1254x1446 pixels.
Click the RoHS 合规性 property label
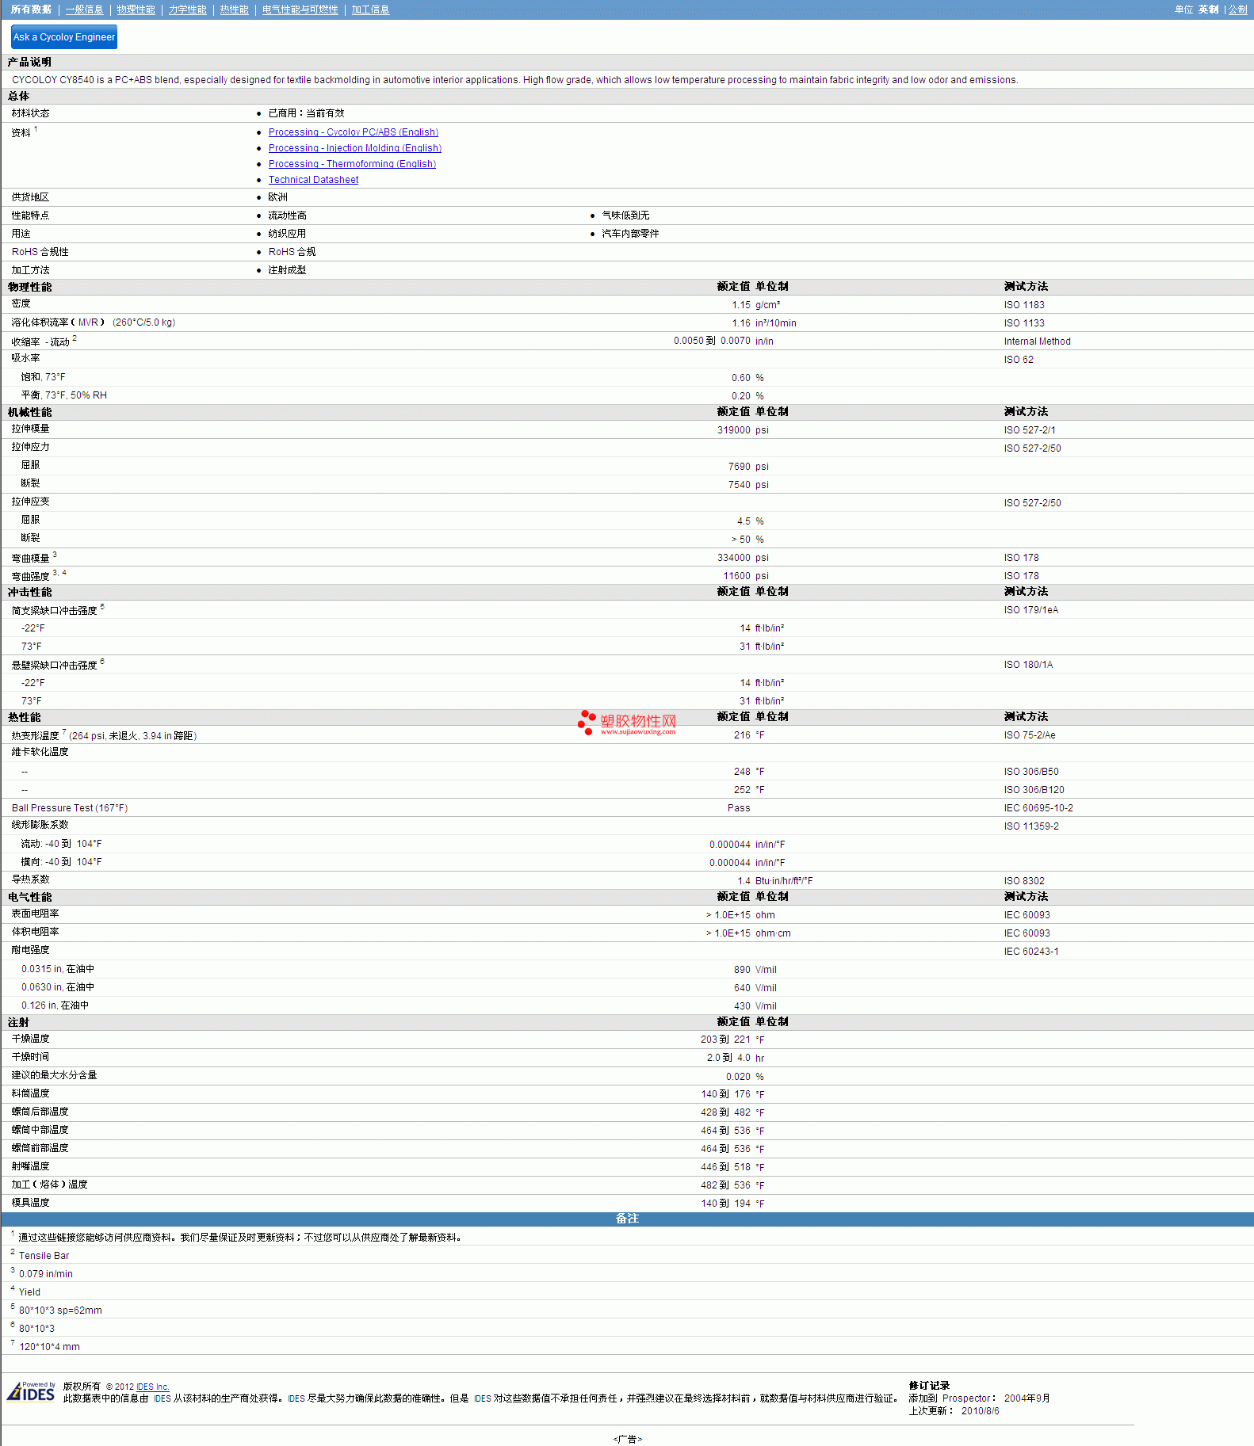[x=40, y=252]
